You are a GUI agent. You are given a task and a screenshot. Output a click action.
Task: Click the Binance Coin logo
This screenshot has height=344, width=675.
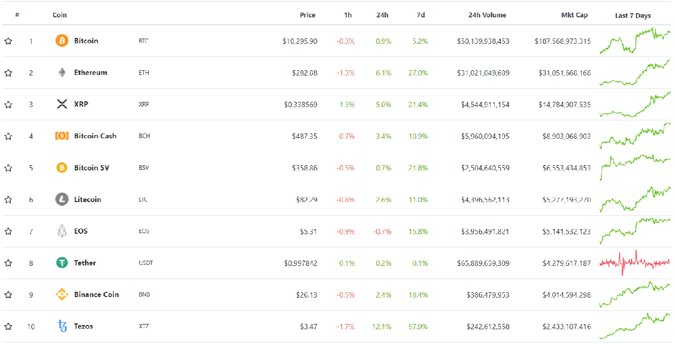click(62, 294)
